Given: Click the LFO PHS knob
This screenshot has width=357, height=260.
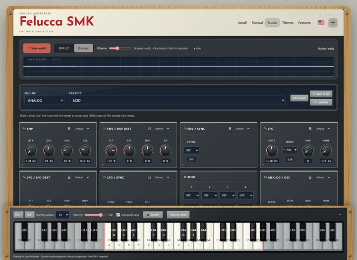Looking at the screenshot, I should pyautogui.click(x=308, y=151).
